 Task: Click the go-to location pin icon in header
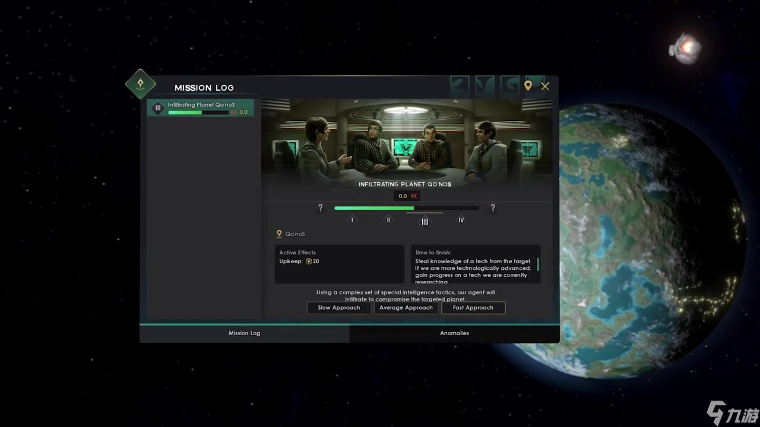pyautogui.click(x=528, y=86)
